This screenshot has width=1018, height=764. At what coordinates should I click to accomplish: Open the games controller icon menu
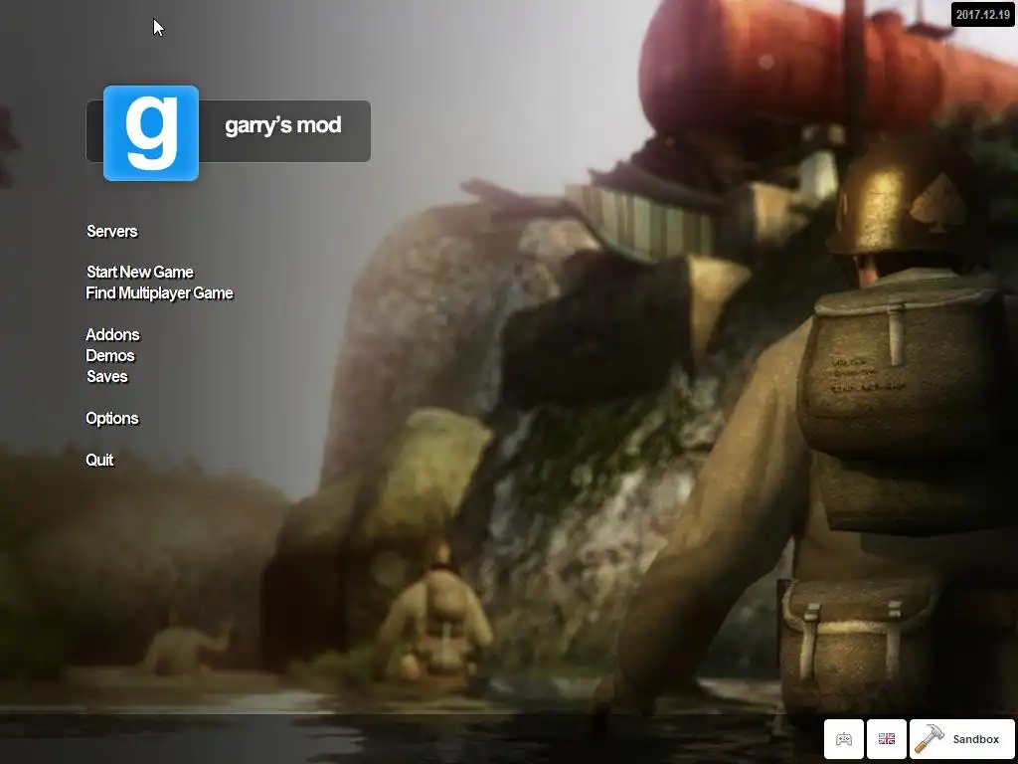pyautogui.click(x=843, y=739)
